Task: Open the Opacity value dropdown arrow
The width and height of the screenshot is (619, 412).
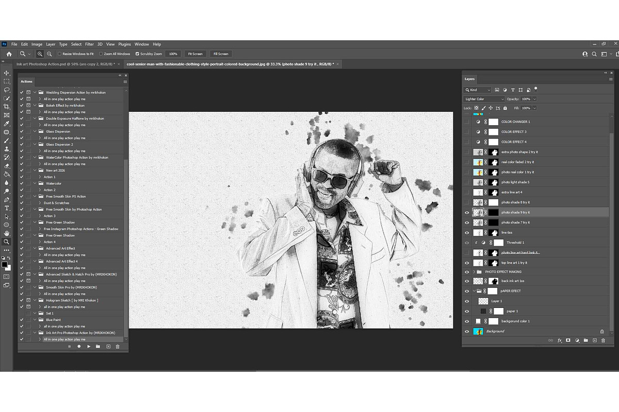Action: click(534, 99)
